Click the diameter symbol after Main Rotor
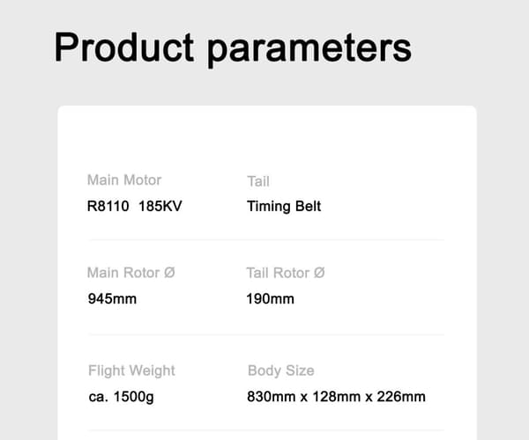529x440 pixels. [x=169, y=272]
